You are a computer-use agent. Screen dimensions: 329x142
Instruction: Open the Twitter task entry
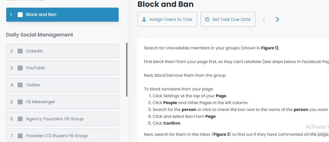click(x=62, y=85)
